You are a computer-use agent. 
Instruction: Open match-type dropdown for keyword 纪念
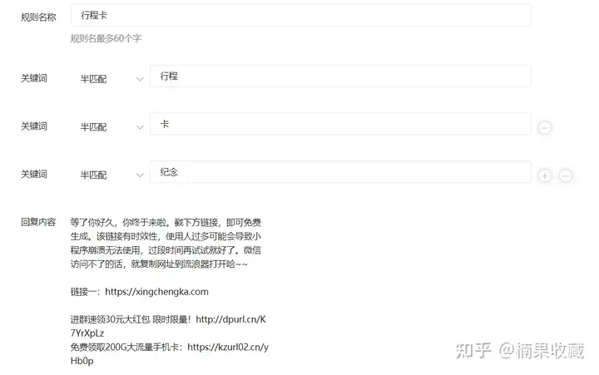click(111, 175)
